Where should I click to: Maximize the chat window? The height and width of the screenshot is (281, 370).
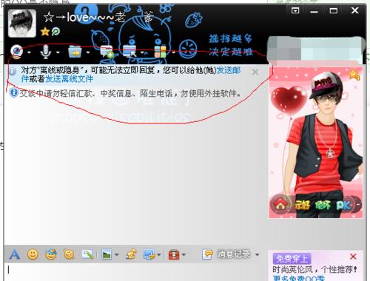334,10
